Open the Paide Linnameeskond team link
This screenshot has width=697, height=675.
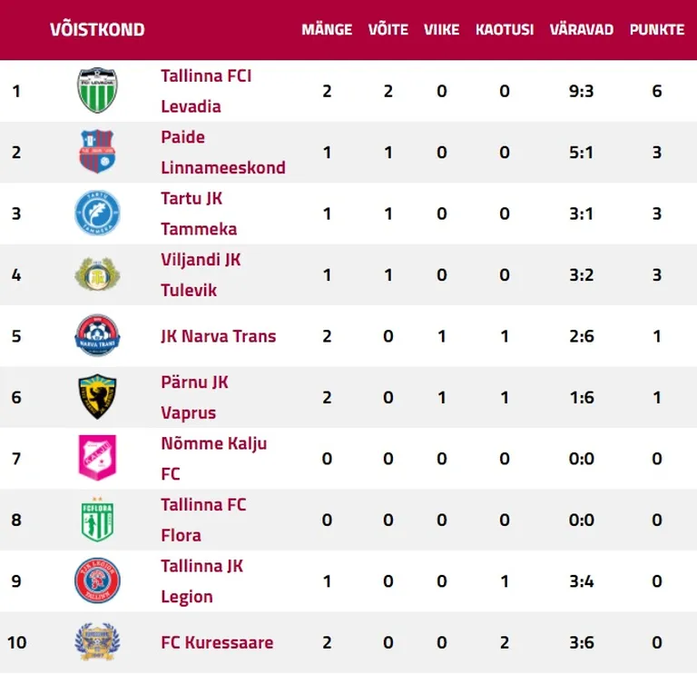223,153
